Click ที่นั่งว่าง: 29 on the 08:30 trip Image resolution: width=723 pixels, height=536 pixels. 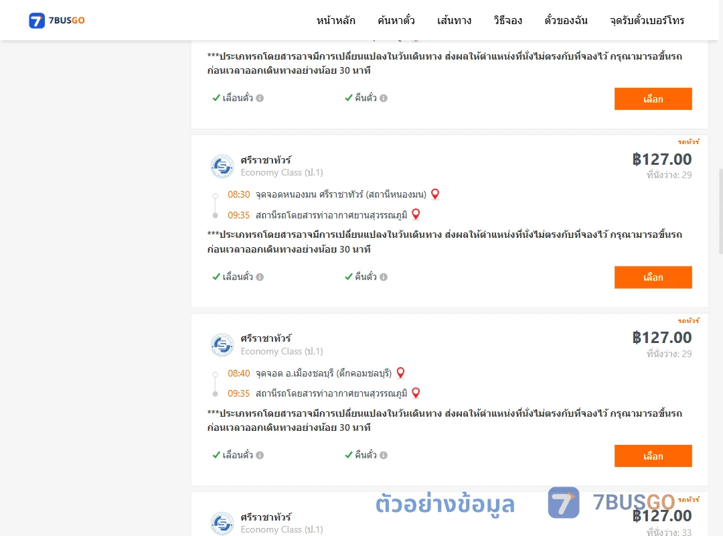coord(669,175)
